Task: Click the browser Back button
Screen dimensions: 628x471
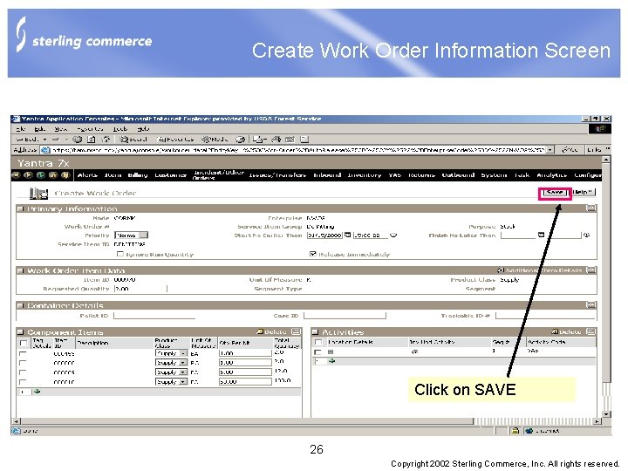Action: (27, 140)
